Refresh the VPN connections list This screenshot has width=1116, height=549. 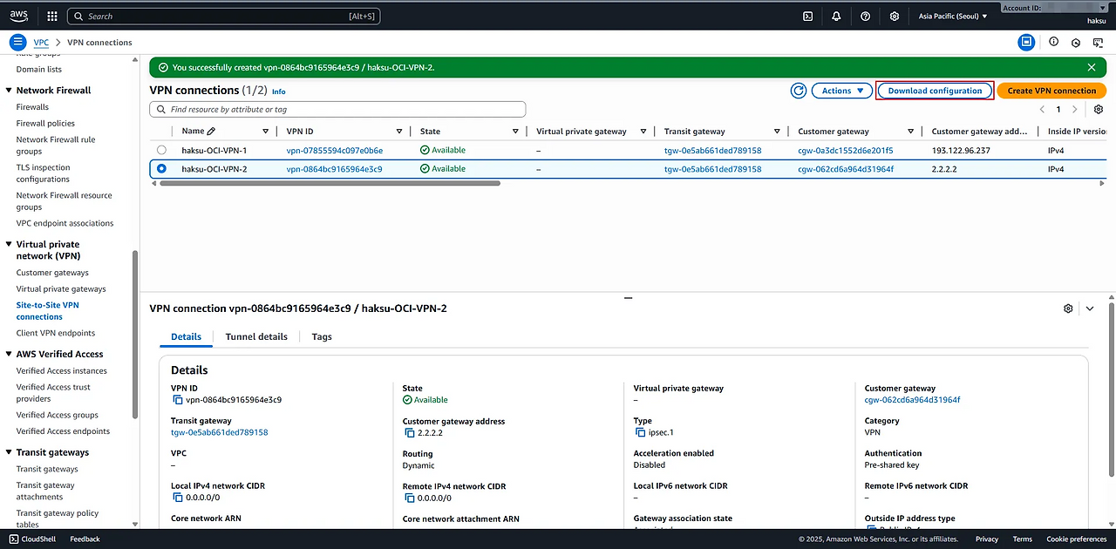[x=798, y=91]
